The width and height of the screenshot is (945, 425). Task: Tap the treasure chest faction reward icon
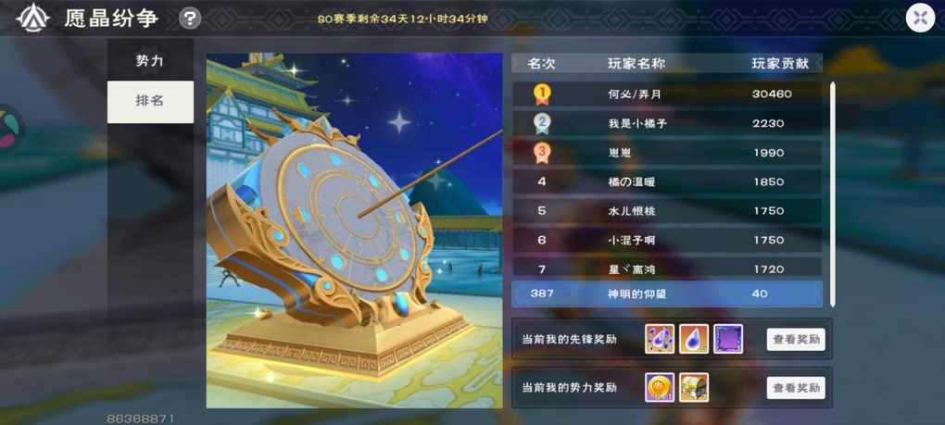pos(694,388)
